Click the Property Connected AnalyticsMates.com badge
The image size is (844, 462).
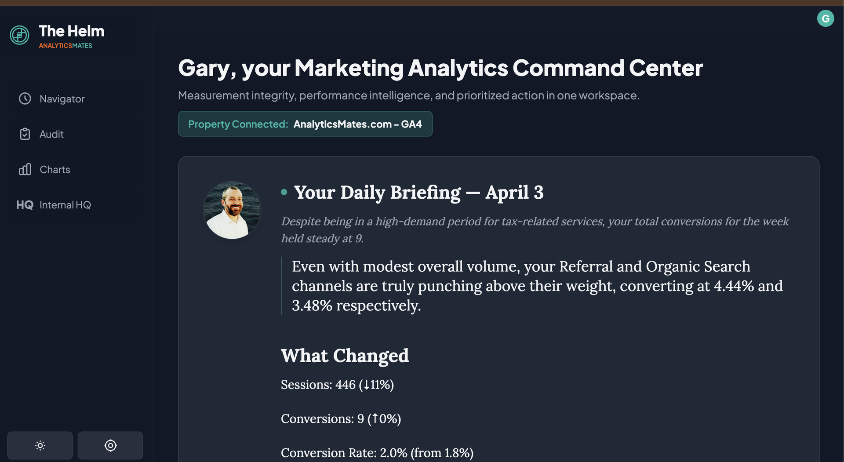(305, 124)
